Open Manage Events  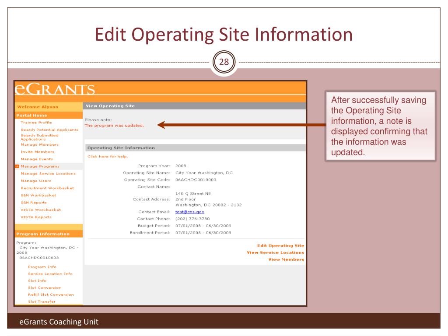(37, 159)
